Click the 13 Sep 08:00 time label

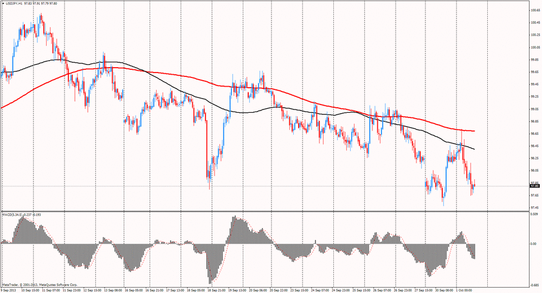point(113,291)
